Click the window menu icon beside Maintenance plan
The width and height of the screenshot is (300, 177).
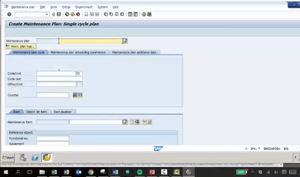(6, 6)
